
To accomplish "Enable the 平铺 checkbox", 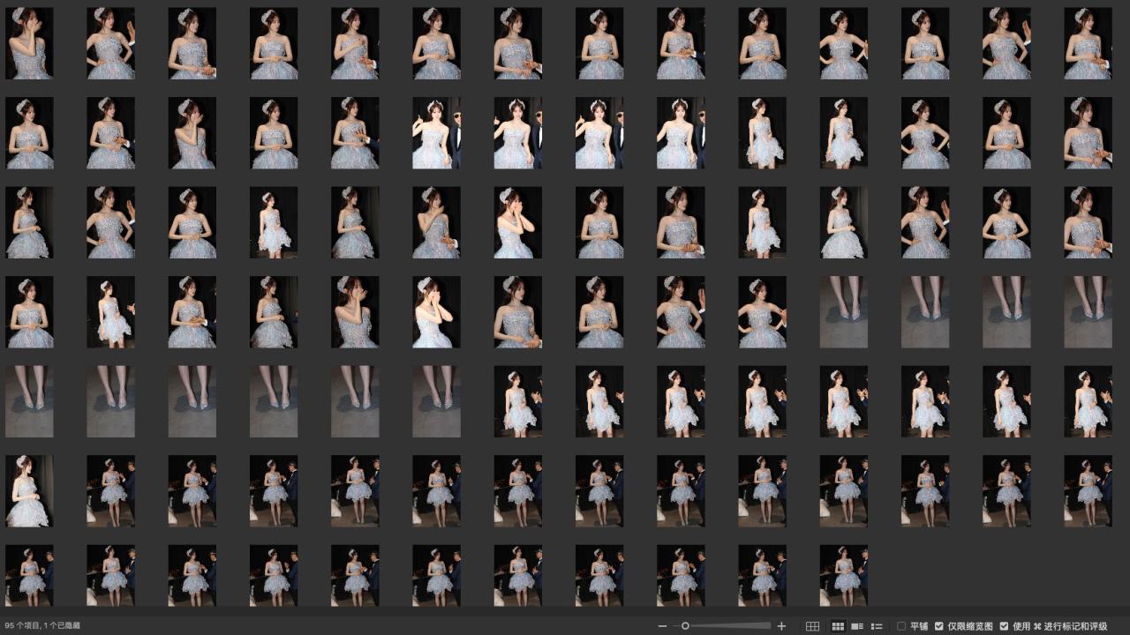I will (901, 626).
